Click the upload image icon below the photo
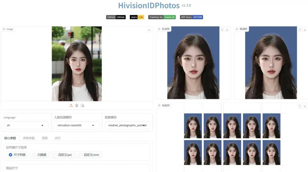This screenshot has width=308, height=172. [x=71, y=106]
